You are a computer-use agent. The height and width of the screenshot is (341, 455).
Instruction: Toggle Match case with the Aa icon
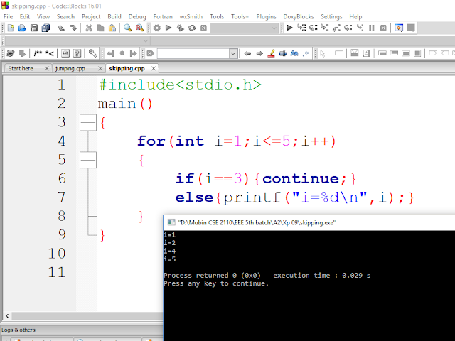click(294, 53)
